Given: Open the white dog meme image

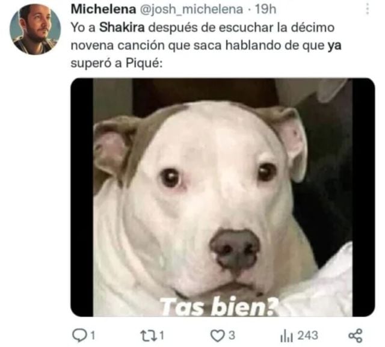Looking at the screenshot, I should (x=223, y=197).
